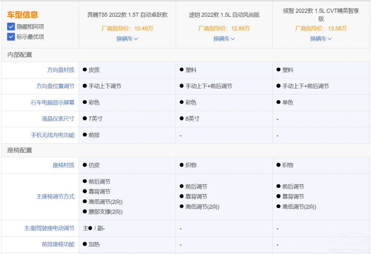Click 主/副驾驶座电动调节 row label
371x254 pixels.
[x=49, y=228]
